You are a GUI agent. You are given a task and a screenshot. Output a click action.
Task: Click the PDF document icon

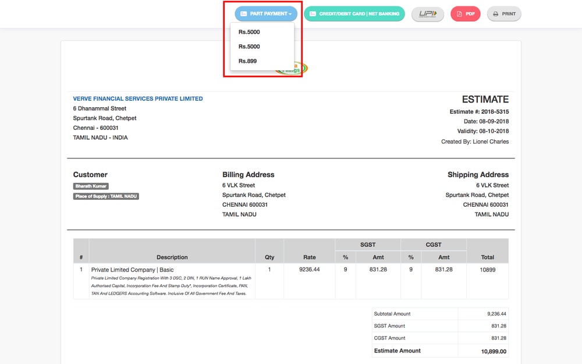tap(459, 13)
